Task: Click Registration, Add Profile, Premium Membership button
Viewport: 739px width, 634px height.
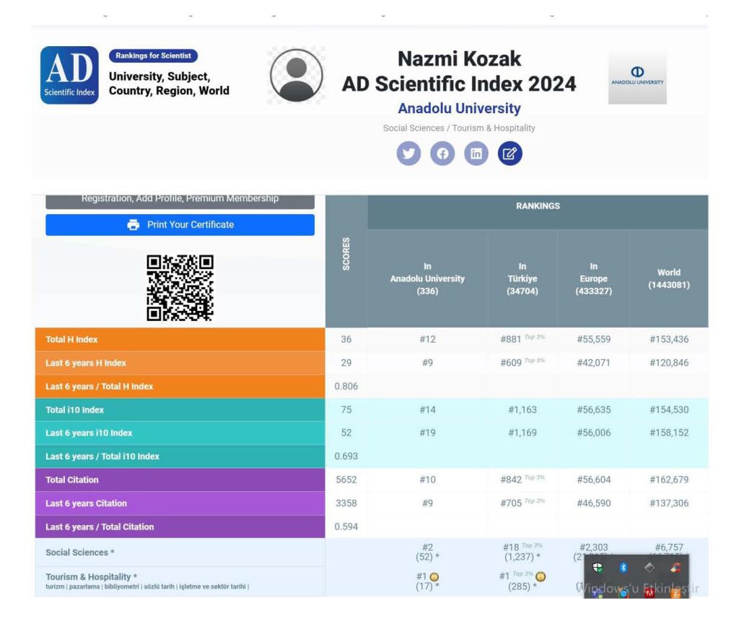Action: 180,200
